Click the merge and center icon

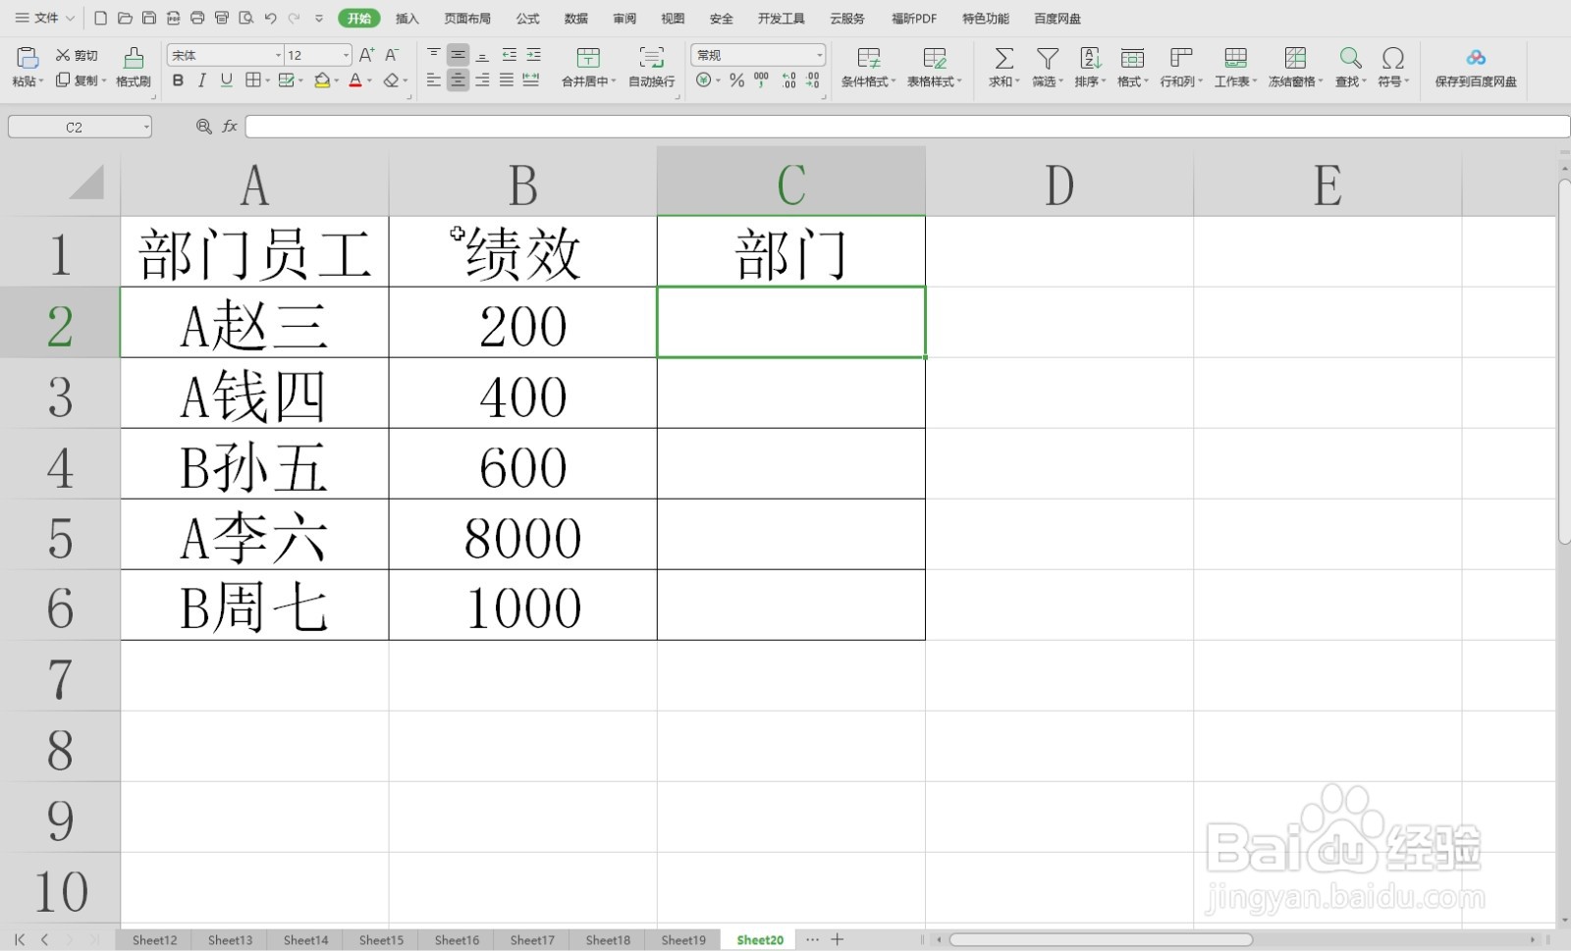coord(588,58)
